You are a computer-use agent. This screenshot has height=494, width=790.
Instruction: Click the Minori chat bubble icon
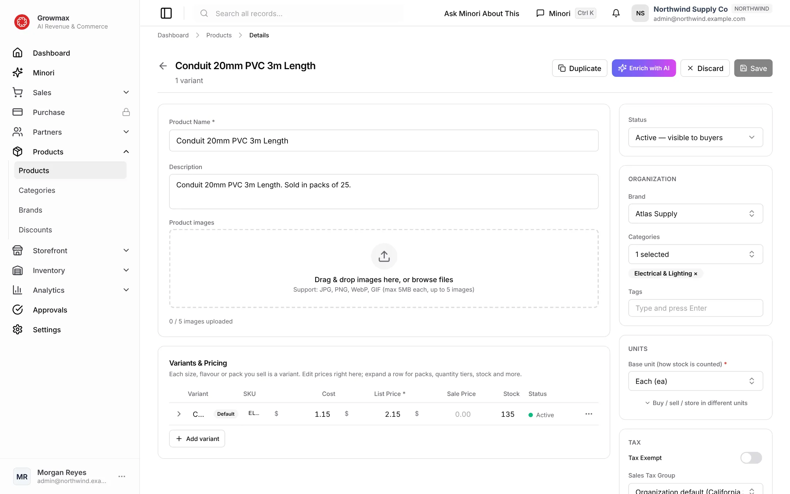click(540, 14)
